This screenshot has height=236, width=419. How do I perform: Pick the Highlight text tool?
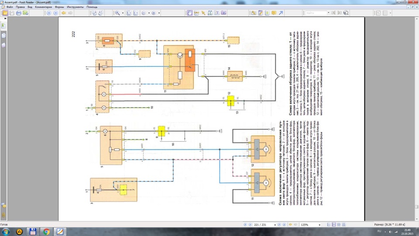coord(267,13)
